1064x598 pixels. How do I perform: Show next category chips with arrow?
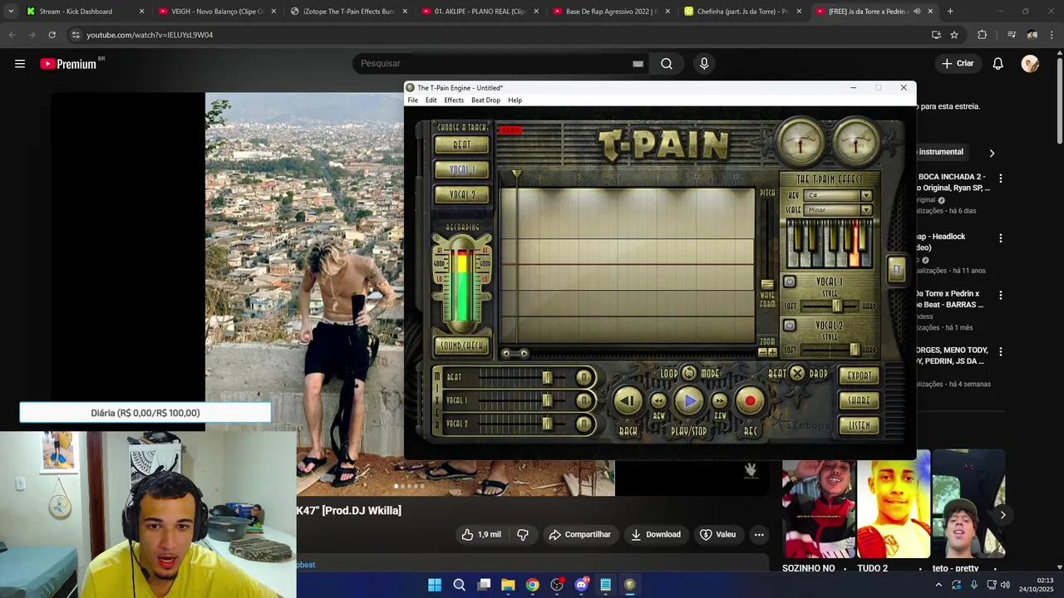click(992, 153)
